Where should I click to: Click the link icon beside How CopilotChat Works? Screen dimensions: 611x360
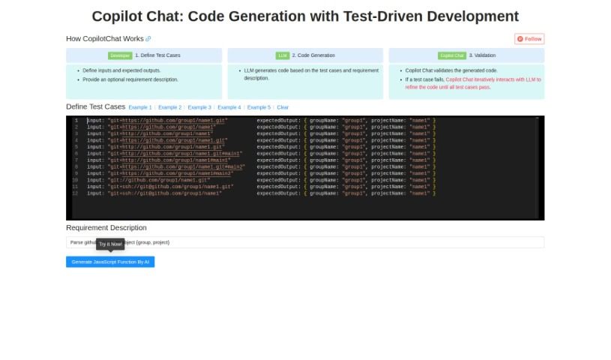[148, 38]
